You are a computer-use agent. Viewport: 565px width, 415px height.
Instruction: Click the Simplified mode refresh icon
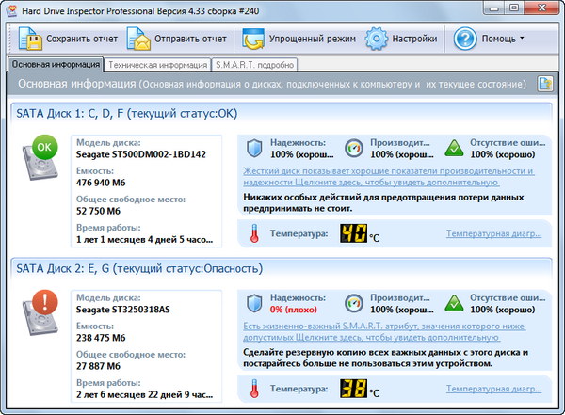[x=253, y=40]
